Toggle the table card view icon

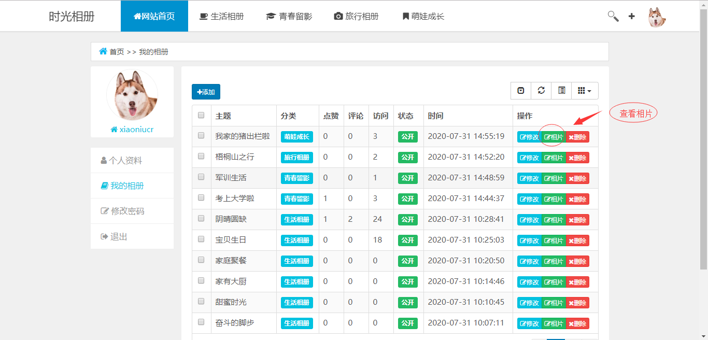pos(561,91)
